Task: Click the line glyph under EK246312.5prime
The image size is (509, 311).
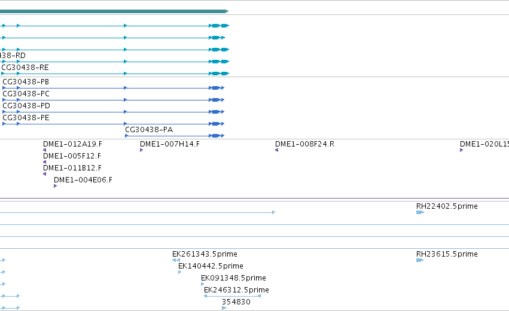Action: (x=233, y=296)
